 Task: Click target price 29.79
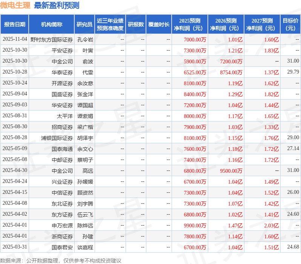(293, 72)
